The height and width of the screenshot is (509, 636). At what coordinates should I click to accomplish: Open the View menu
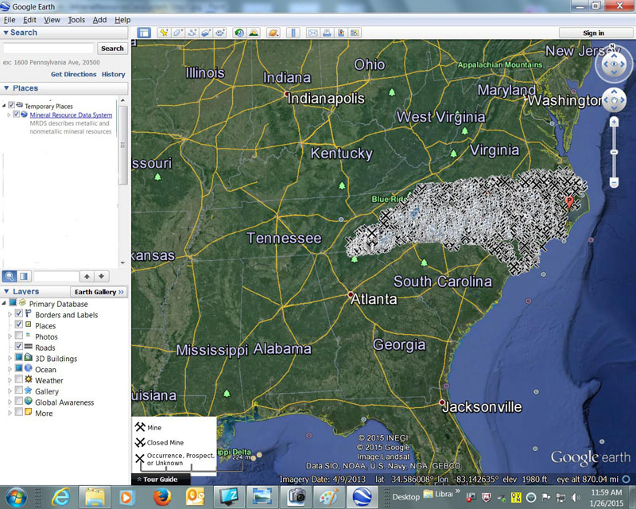pos(52,20)
